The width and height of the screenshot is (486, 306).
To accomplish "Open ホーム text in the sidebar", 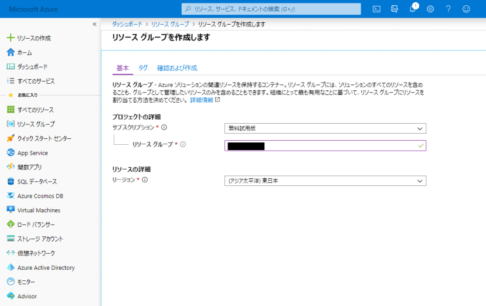I will coord(25,52).
